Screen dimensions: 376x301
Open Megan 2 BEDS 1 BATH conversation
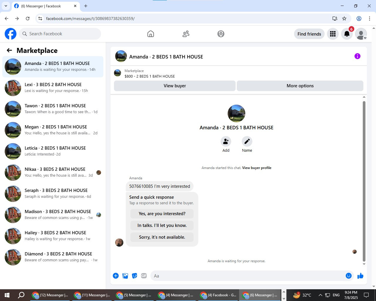(x=53, y=130)
